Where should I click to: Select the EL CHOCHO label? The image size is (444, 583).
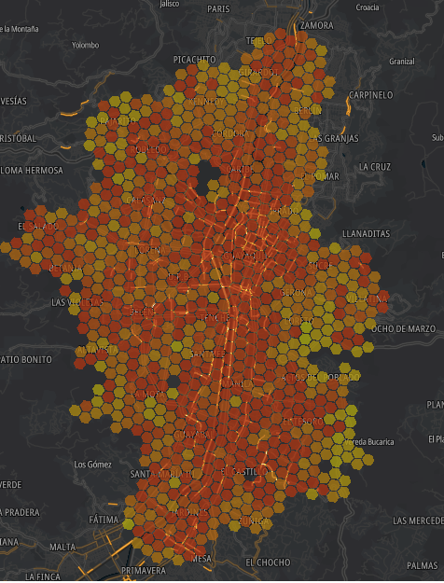[268, 562]
